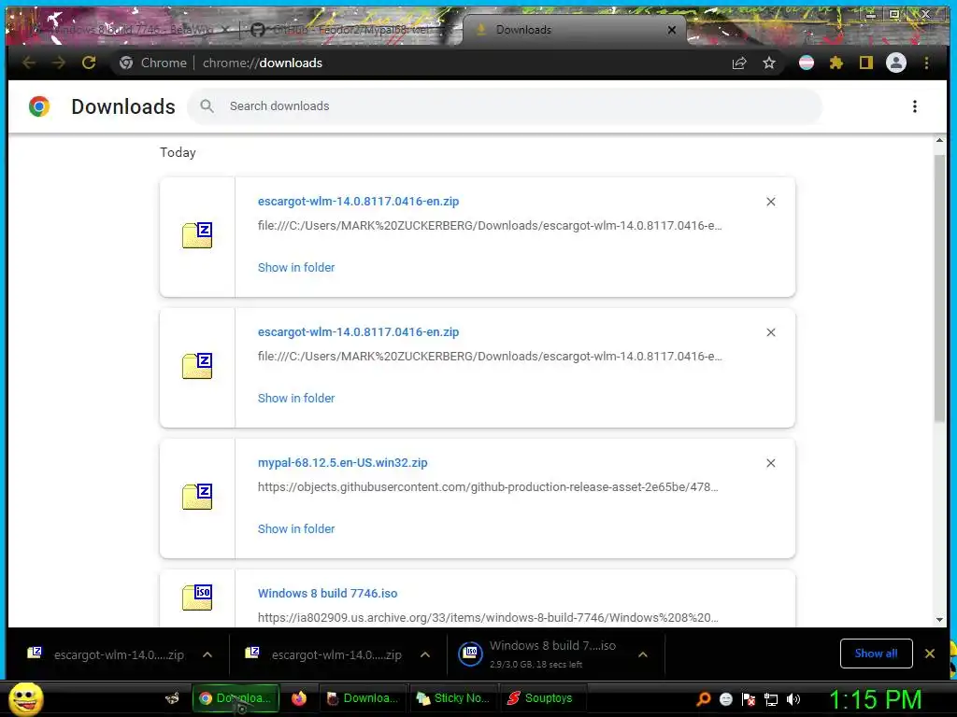The height and width of the screenshot is (717, 957).
Task: Click the Chrome site info icon in address bar
Action: point(126,63)
